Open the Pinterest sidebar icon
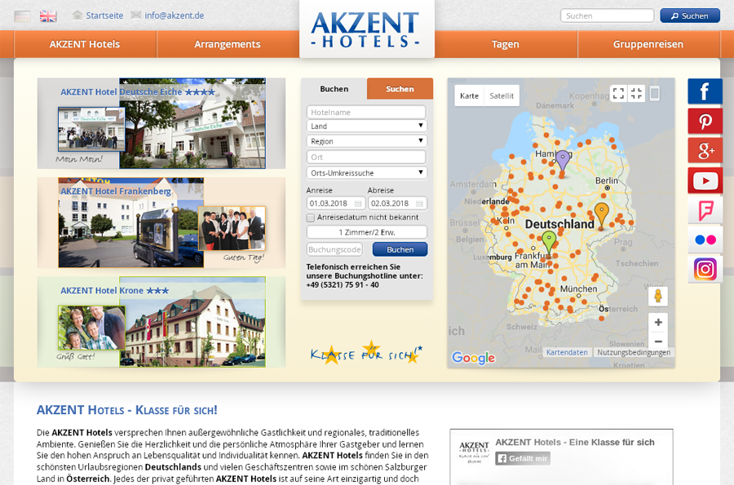This screenshot has height=485, width=734. 705,121
